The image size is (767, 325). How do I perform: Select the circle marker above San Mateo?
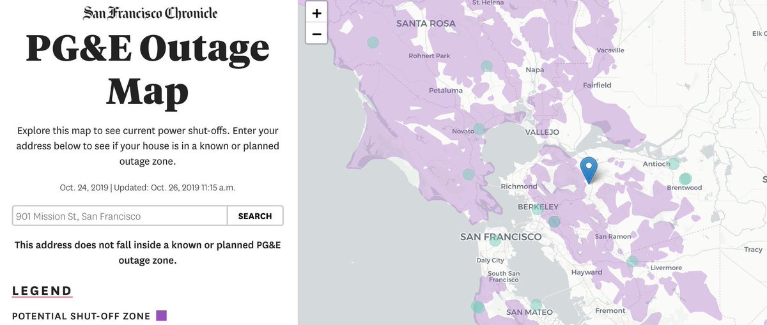click(x=536, y=304)
